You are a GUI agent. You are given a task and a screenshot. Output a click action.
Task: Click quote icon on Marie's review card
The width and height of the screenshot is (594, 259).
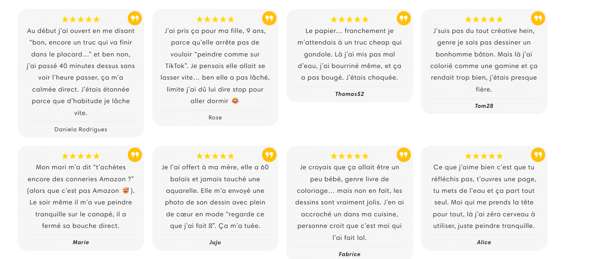135,155
